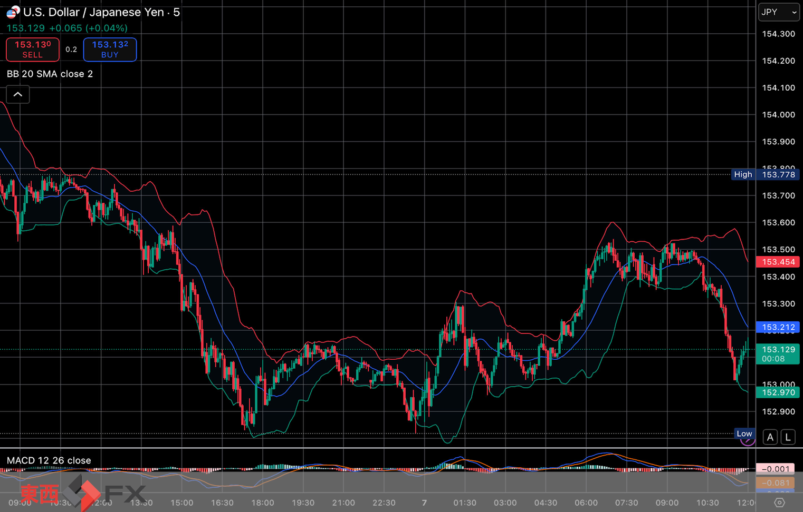Open the JPY currency dropdown
The height and width of the screenshot is (512, 803).
778,12
